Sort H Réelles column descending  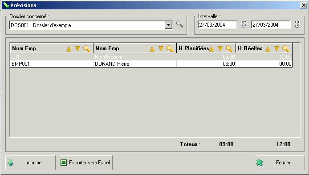[x=277, y=49]
